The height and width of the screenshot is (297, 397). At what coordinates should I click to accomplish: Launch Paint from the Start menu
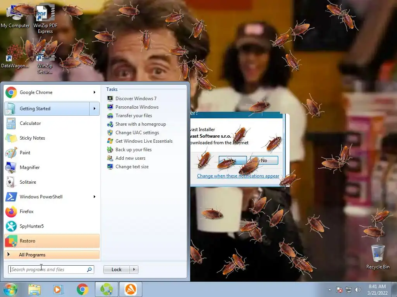52,152
